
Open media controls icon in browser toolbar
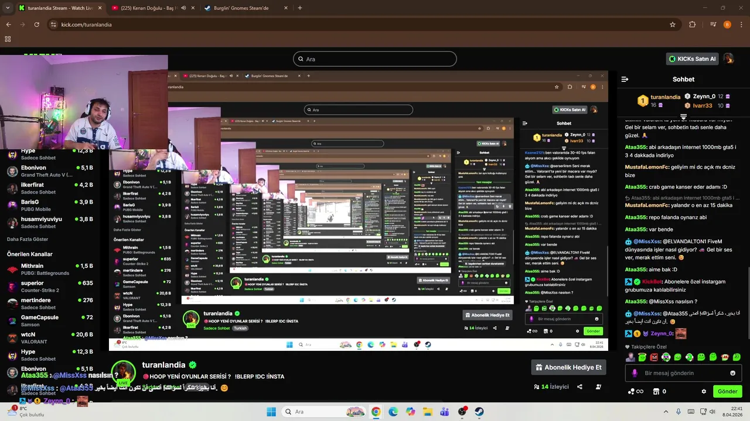click(713, 25)
